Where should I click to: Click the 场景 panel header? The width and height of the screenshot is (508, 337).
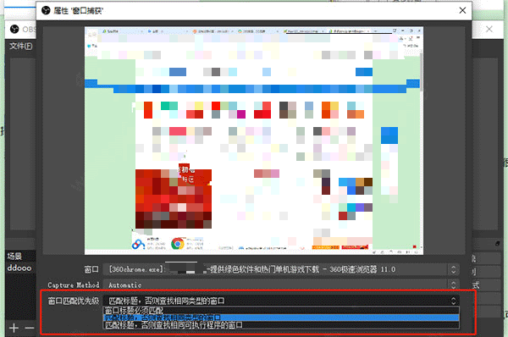(14, 257)
